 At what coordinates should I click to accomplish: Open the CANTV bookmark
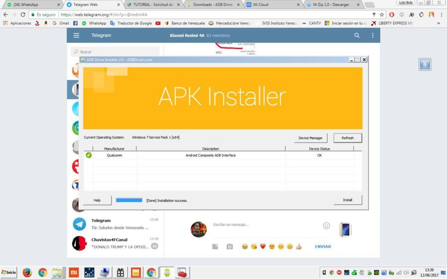[x=311, y=23]
